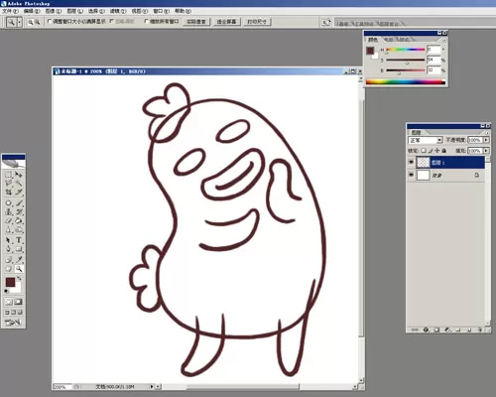
Task: Toggle lock position icon in Layers panel
Action: [437, 151]
